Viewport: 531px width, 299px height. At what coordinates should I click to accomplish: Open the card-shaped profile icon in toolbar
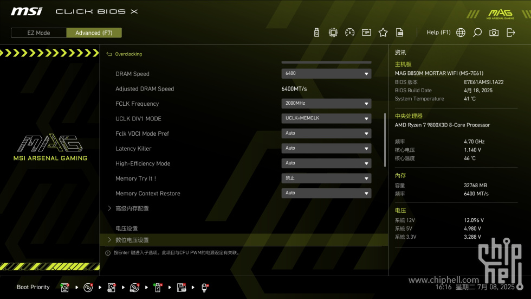pyautogui.click(x=366, y=33)
